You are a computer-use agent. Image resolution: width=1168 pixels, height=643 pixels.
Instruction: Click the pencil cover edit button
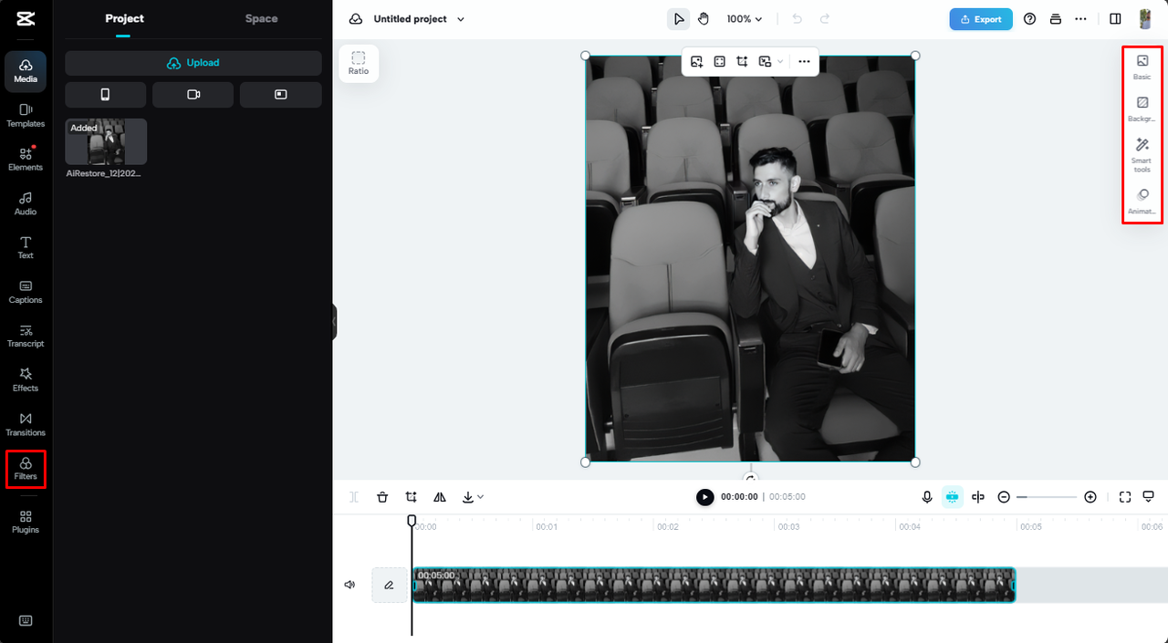[x=390, y=585]
